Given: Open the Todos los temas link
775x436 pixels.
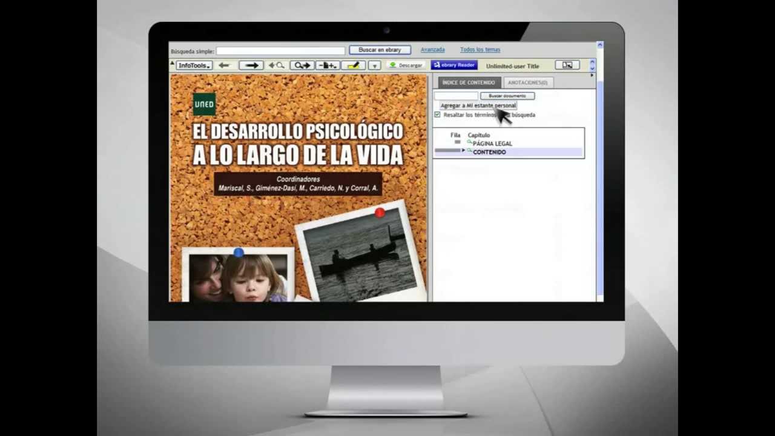Looking at the screenshot, I should pyautogui.click(x=480, y=50).
